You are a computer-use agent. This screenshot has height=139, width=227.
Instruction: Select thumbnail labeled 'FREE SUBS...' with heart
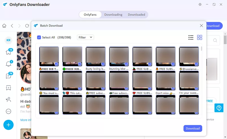(142, 81)
